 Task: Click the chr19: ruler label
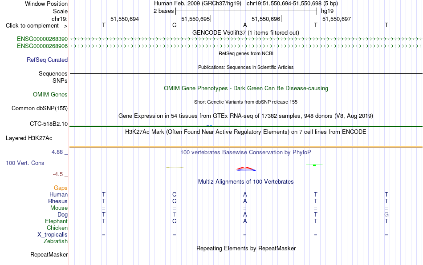60,19
